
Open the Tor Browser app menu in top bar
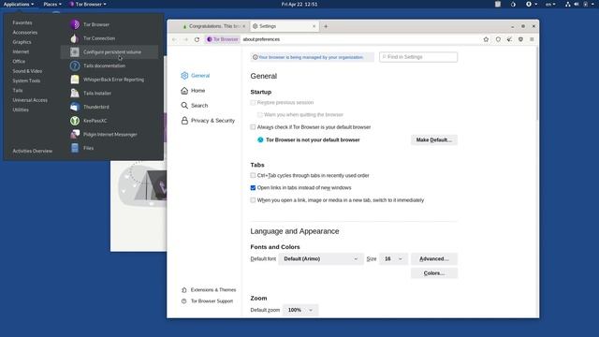pyautogui.click(x=88, y=4)
